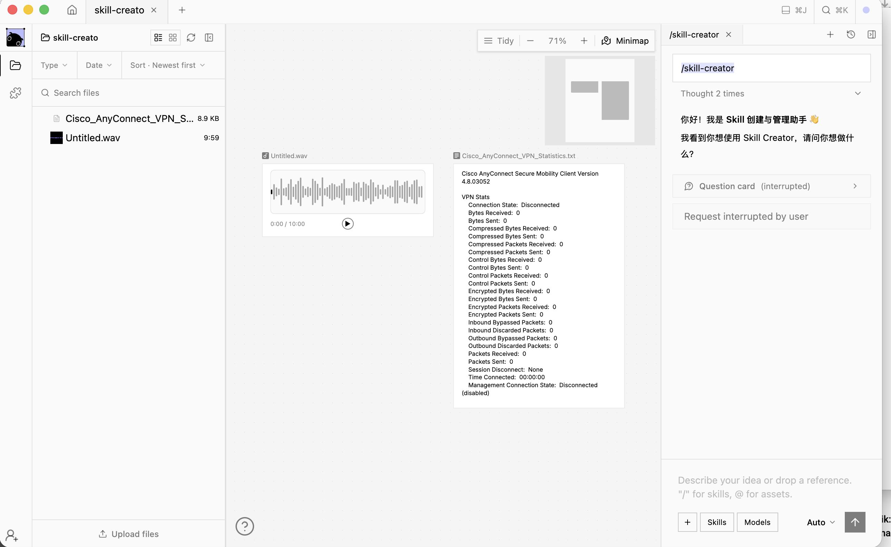Expand the Thought 2 times section
Image resolution: width=891 pixels, height=547 pixels.
coord(771,94)
